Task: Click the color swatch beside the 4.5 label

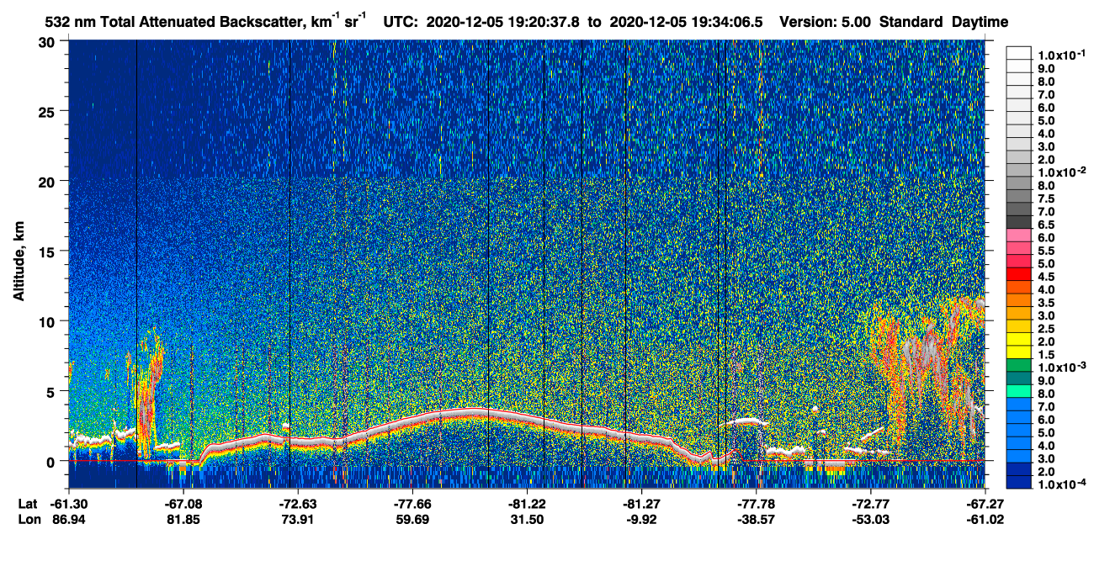Action: point(1018,275)
